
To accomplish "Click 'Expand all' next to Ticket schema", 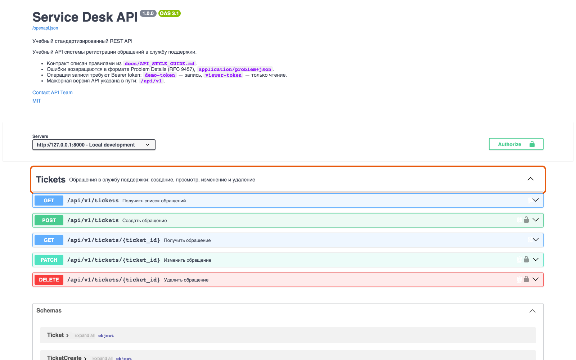I will 85,336.
